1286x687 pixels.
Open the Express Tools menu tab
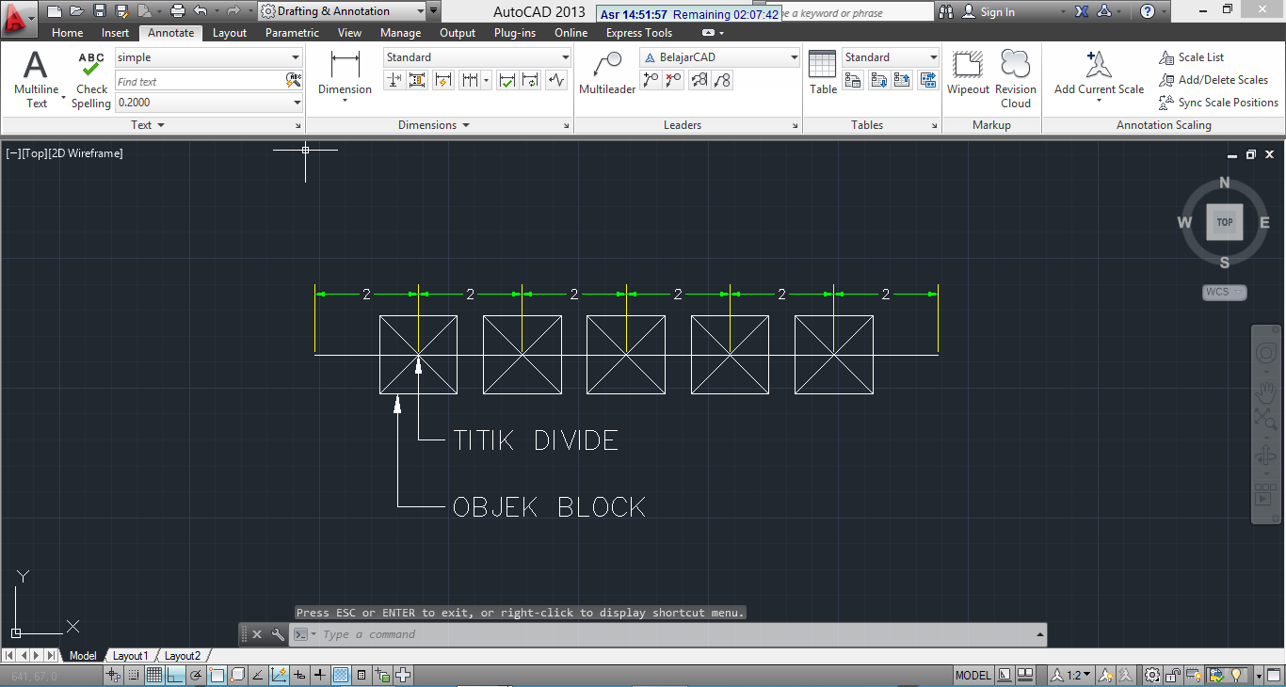click(638, 32)
